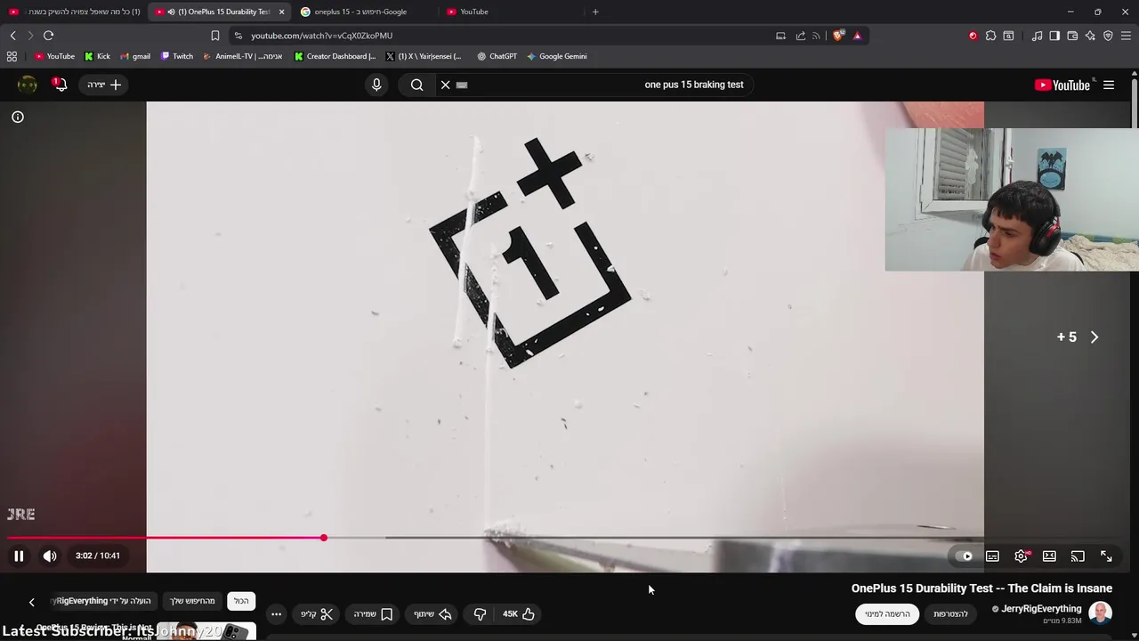This screenshot has height=641, width=1139.
Task: Go to YouTube home logo
Action: click(1062, 85)
